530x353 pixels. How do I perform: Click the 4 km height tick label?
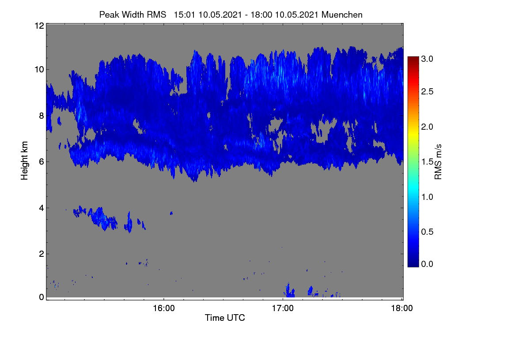pyautogui.click(x=41, y=208)
